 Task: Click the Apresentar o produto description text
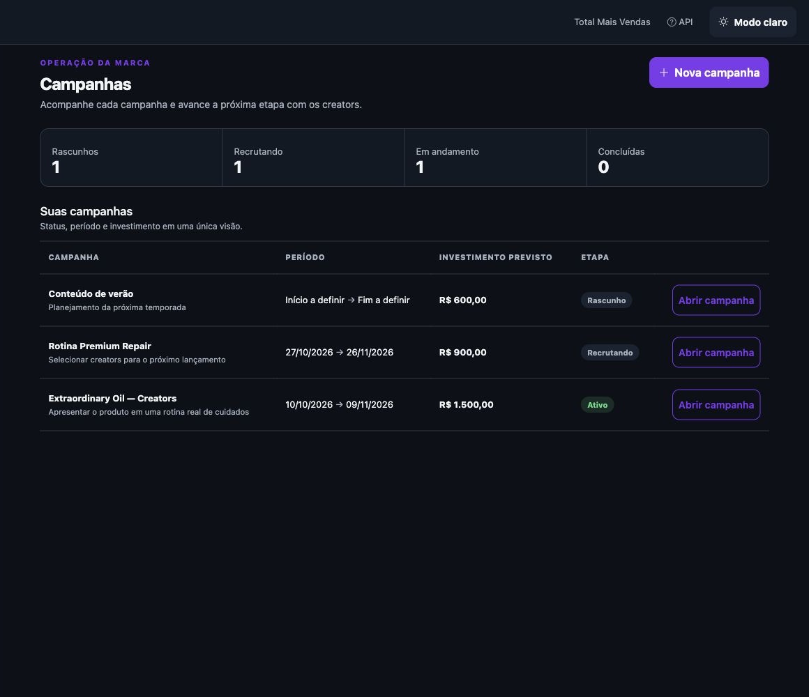(x=149, y=412)
